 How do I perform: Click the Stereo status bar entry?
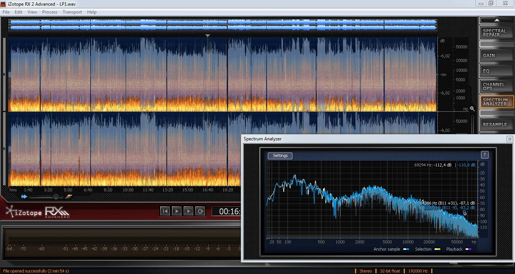point(366,271)
